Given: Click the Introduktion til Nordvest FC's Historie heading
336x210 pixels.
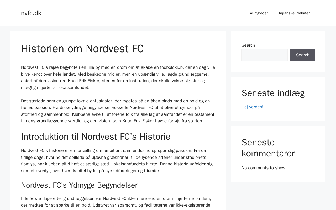Looking at the screenshot, I should [x=96, y=137].
